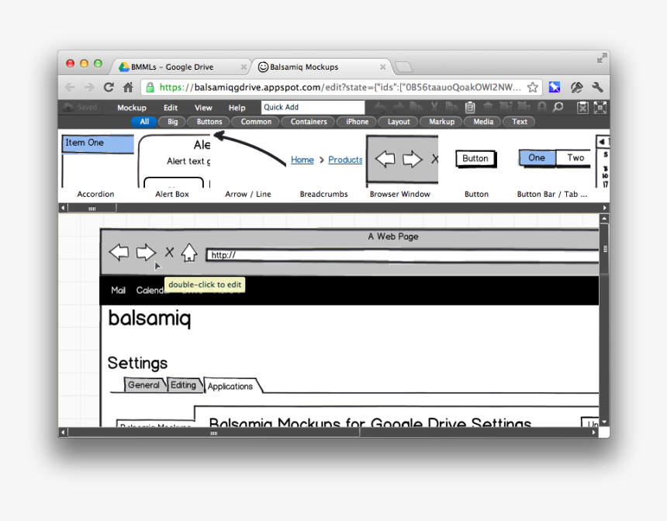
Task: Close the Balsamiq Mockups tab
Action: [x=383, y=67]
